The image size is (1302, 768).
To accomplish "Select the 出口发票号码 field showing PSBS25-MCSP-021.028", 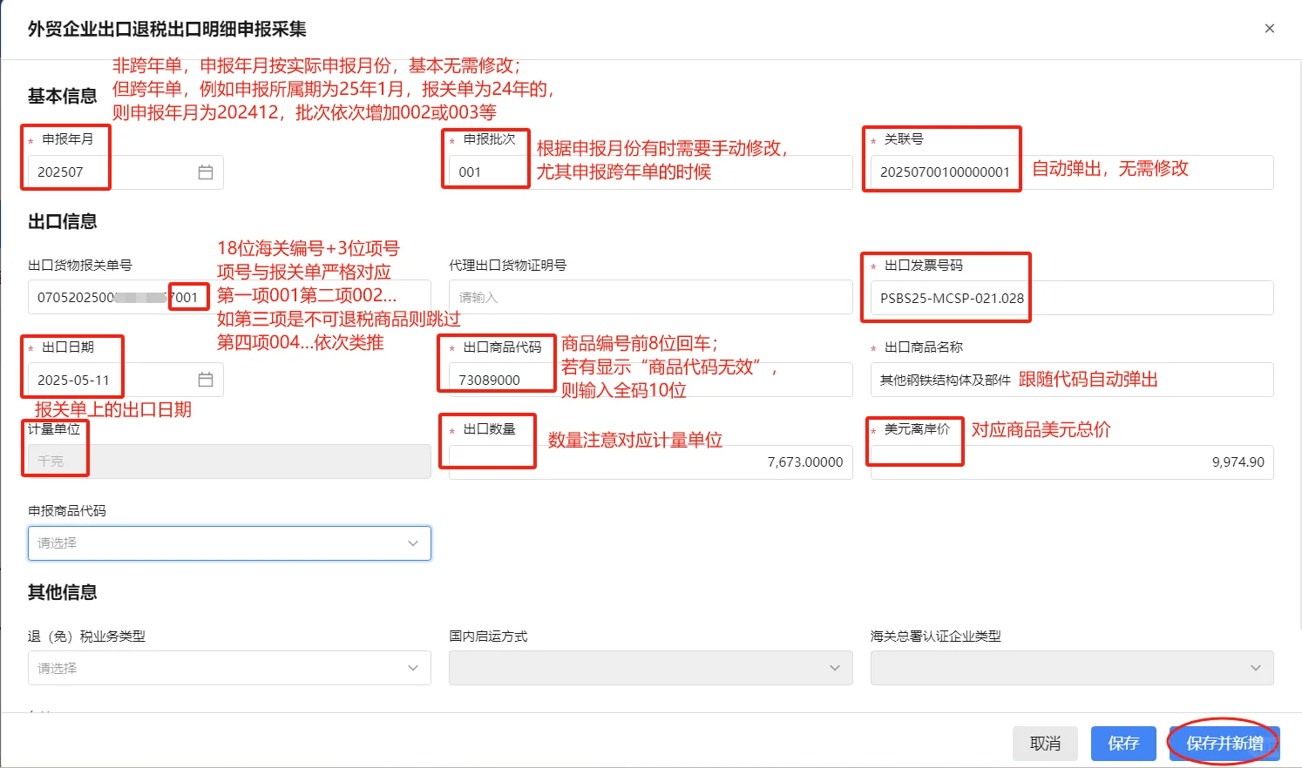I will [x=950, y=296].
